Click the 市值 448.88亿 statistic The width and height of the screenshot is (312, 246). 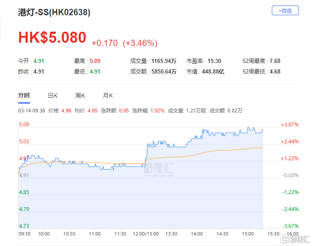pyautogui.click(x=205, y=71)
